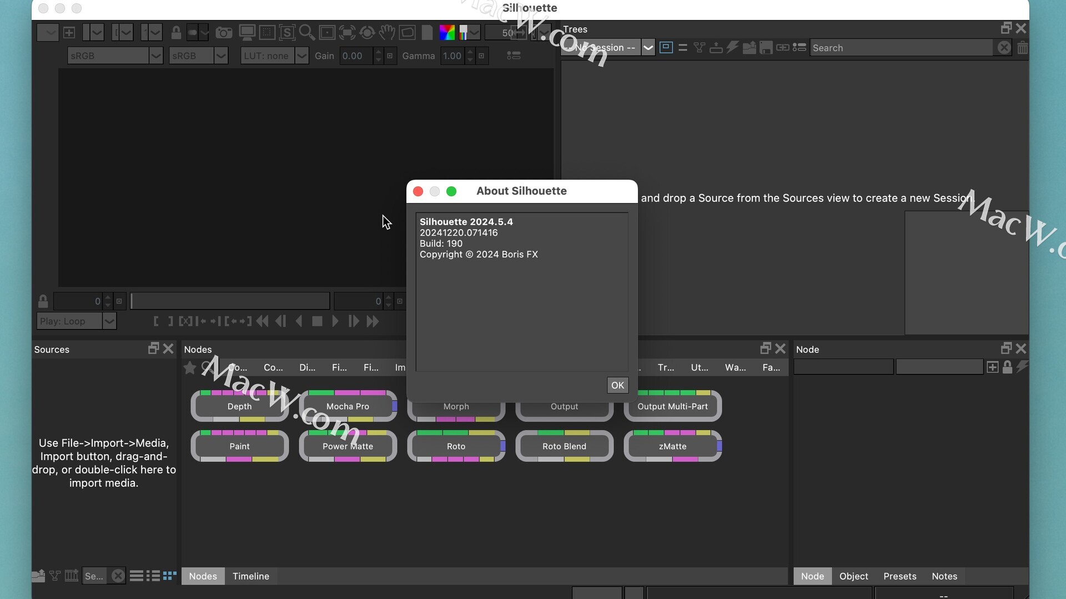The image size is (1066, 599).
Task: Click the plus add-view icon in viewer toolbar
Action: pos(69,33)
